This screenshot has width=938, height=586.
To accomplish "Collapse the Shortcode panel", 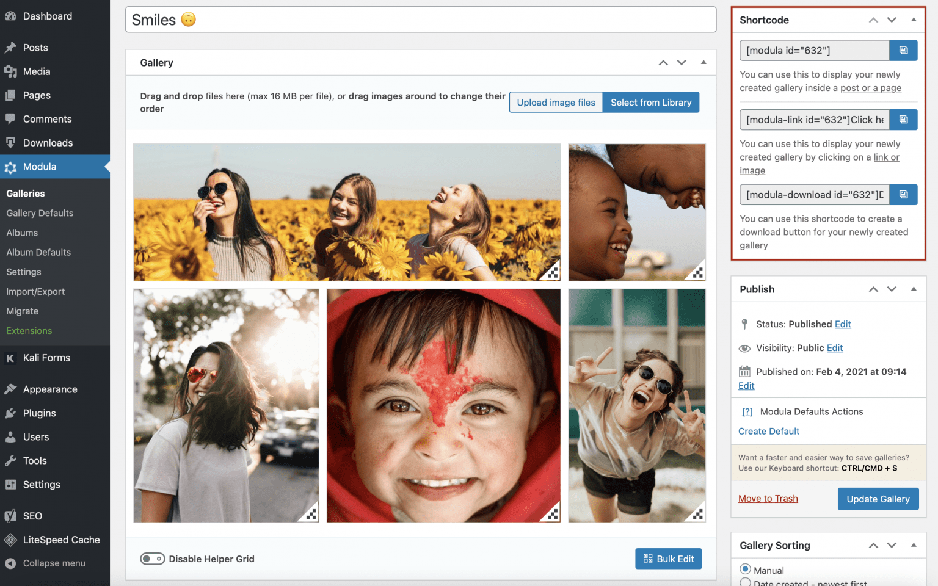I will pyautogui.click(x=914, y=20).
